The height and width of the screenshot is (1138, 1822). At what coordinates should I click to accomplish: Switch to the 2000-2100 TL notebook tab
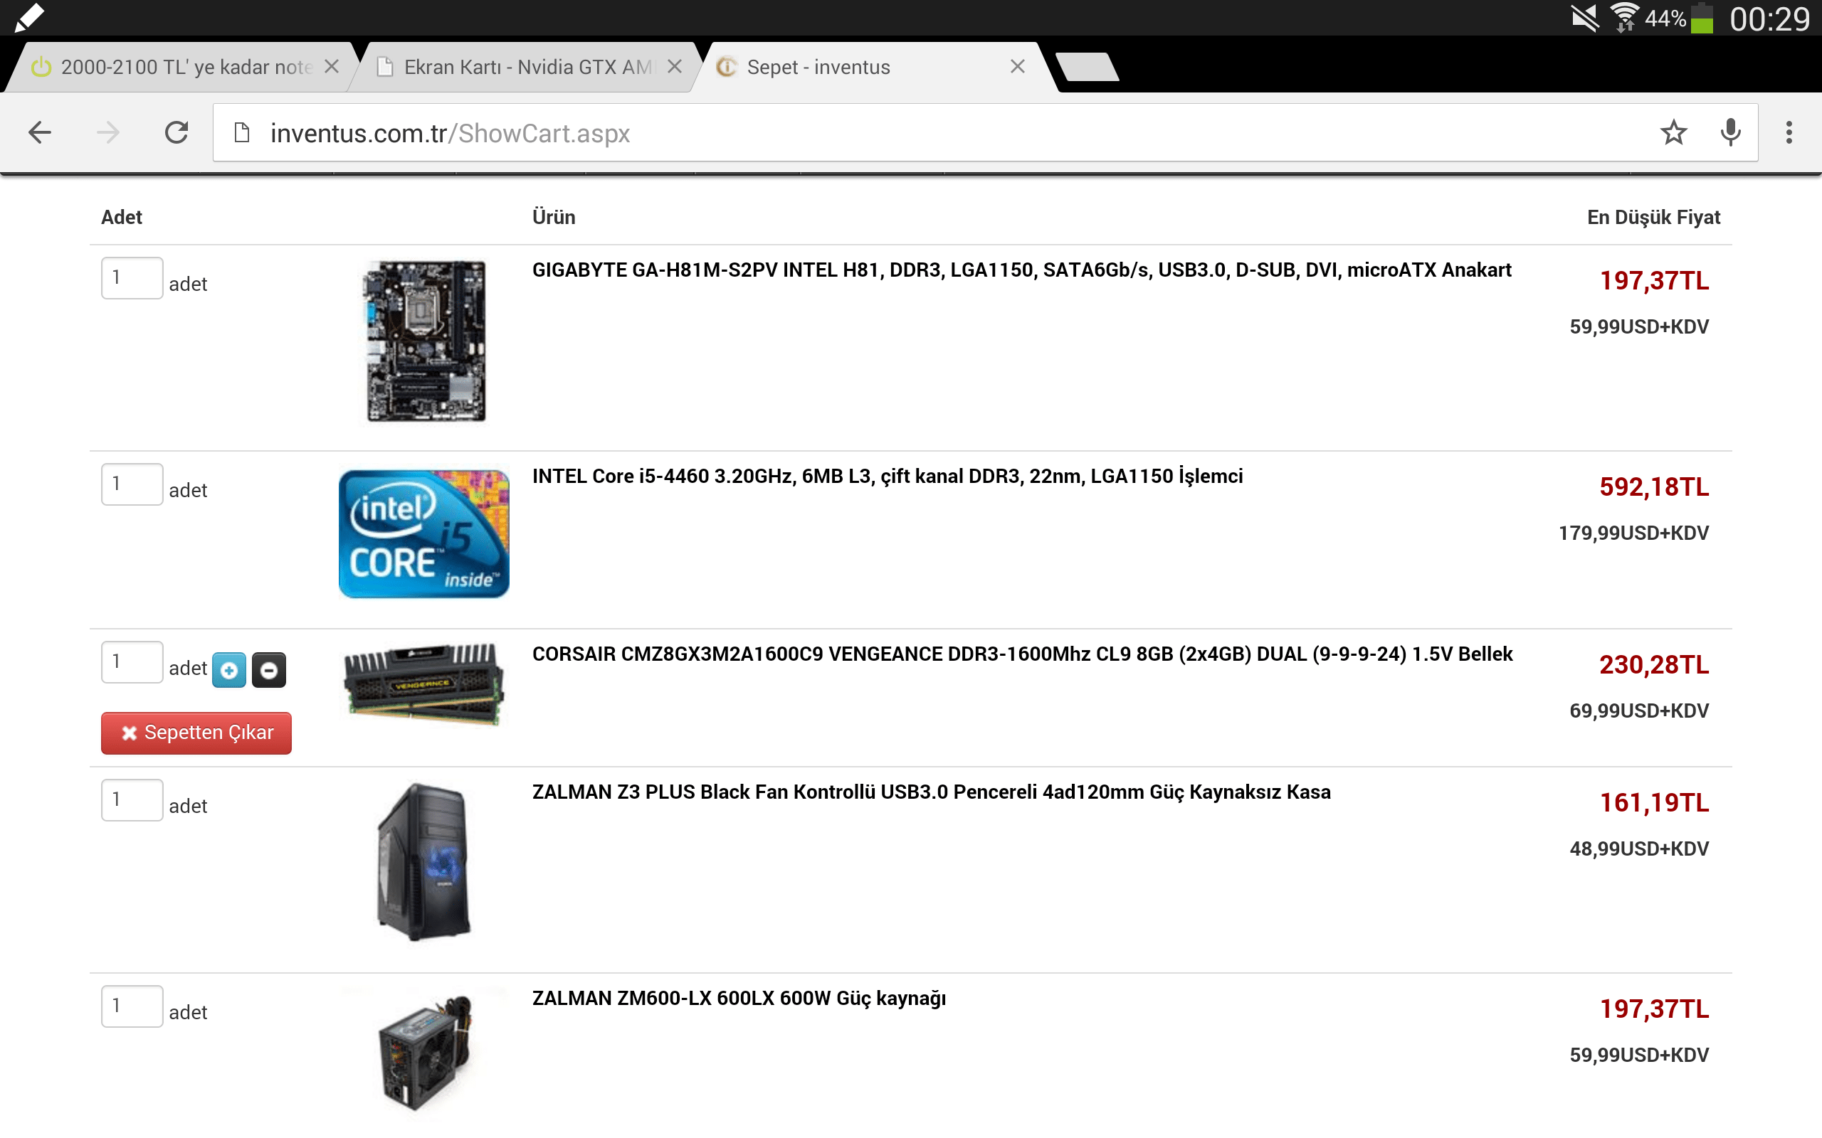tap(181, 67)
